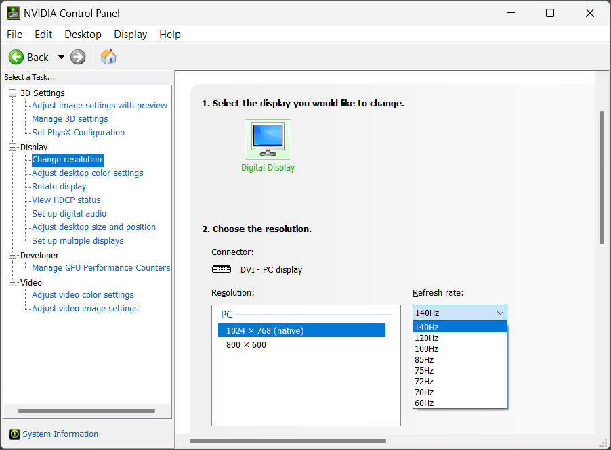611x450 pixels.
Task: Choose 72Hz refresh rate
Action: click(x=460, y=382)
